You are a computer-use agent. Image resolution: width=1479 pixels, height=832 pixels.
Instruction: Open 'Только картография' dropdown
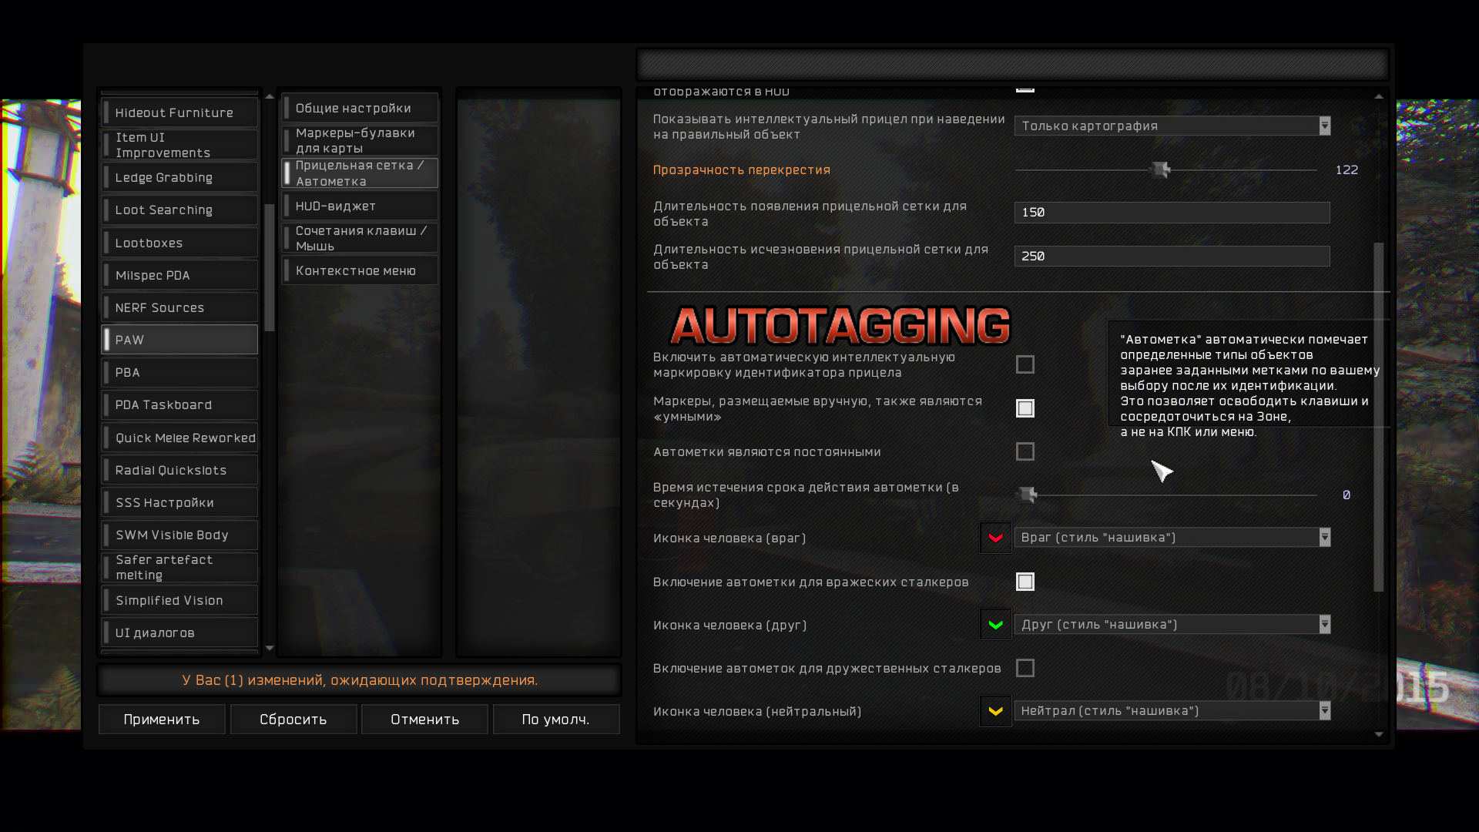pos(1172,126)
